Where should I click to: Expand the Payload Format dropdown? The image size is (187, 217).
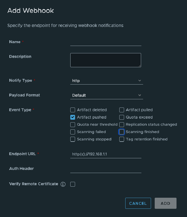coord(106,96)
